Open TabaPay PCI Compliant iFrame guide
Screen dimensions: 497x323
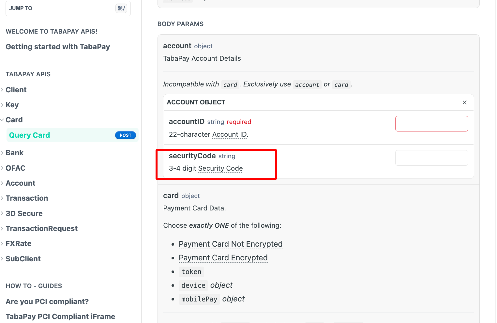[x=60, y=316]
